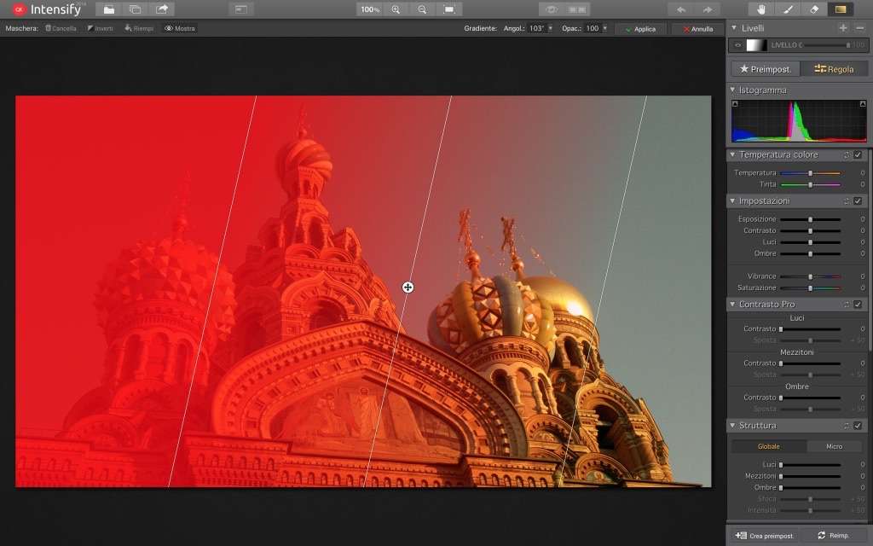
Task: Disable the Struttura panel checkbox
Action: pyautogui.click(x=858, y=426)
